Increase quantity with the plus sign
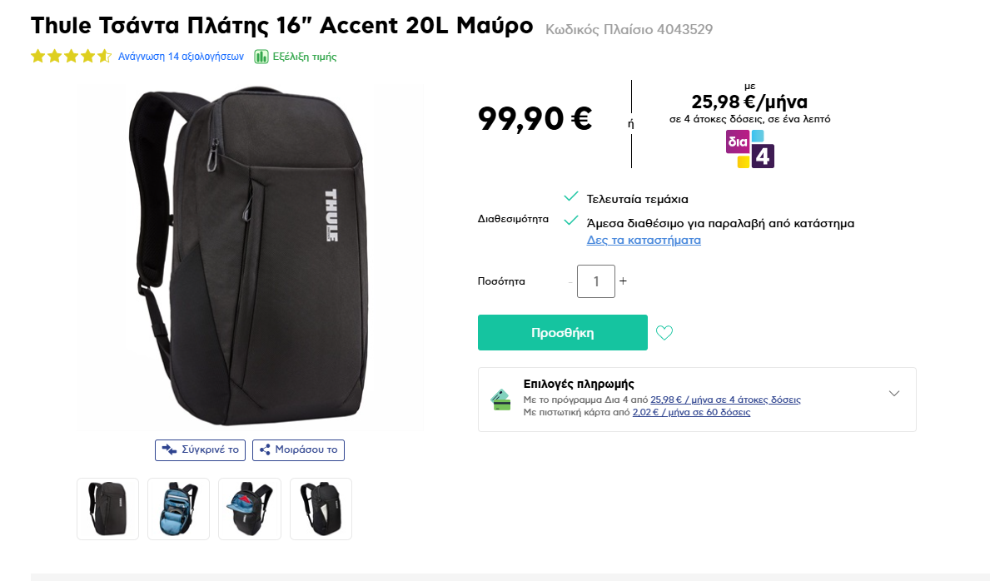This screenshot has height=581, width=990. point(623,281)
